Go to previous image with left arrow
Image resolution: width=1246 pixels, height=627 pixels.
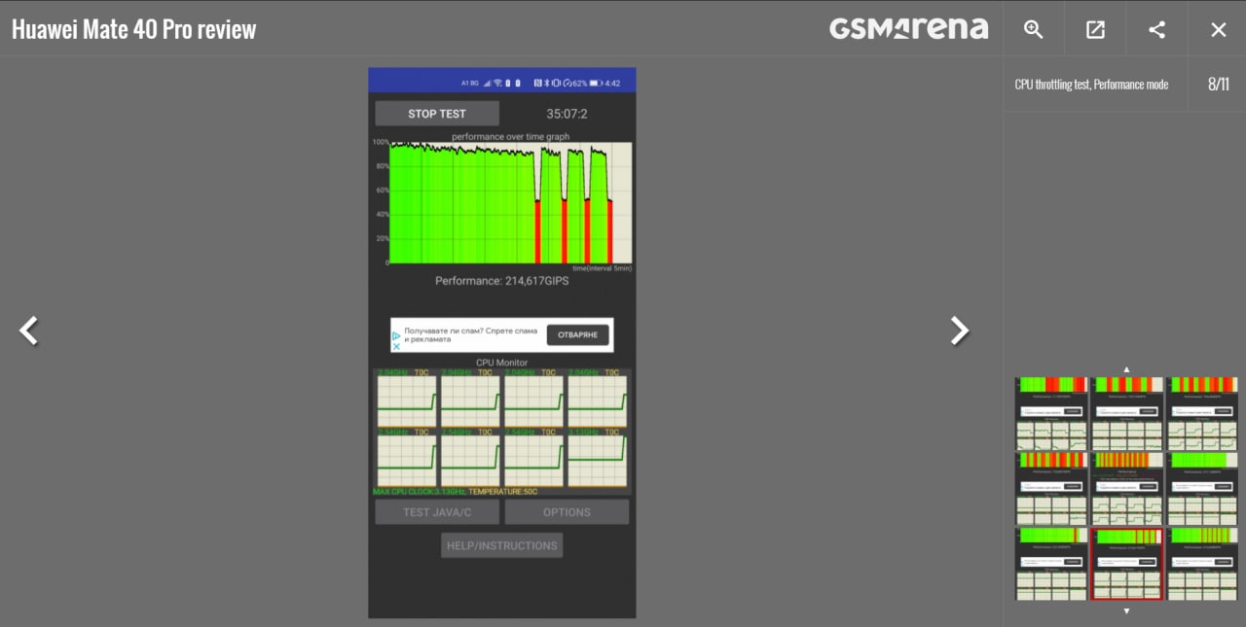[29, 331]
